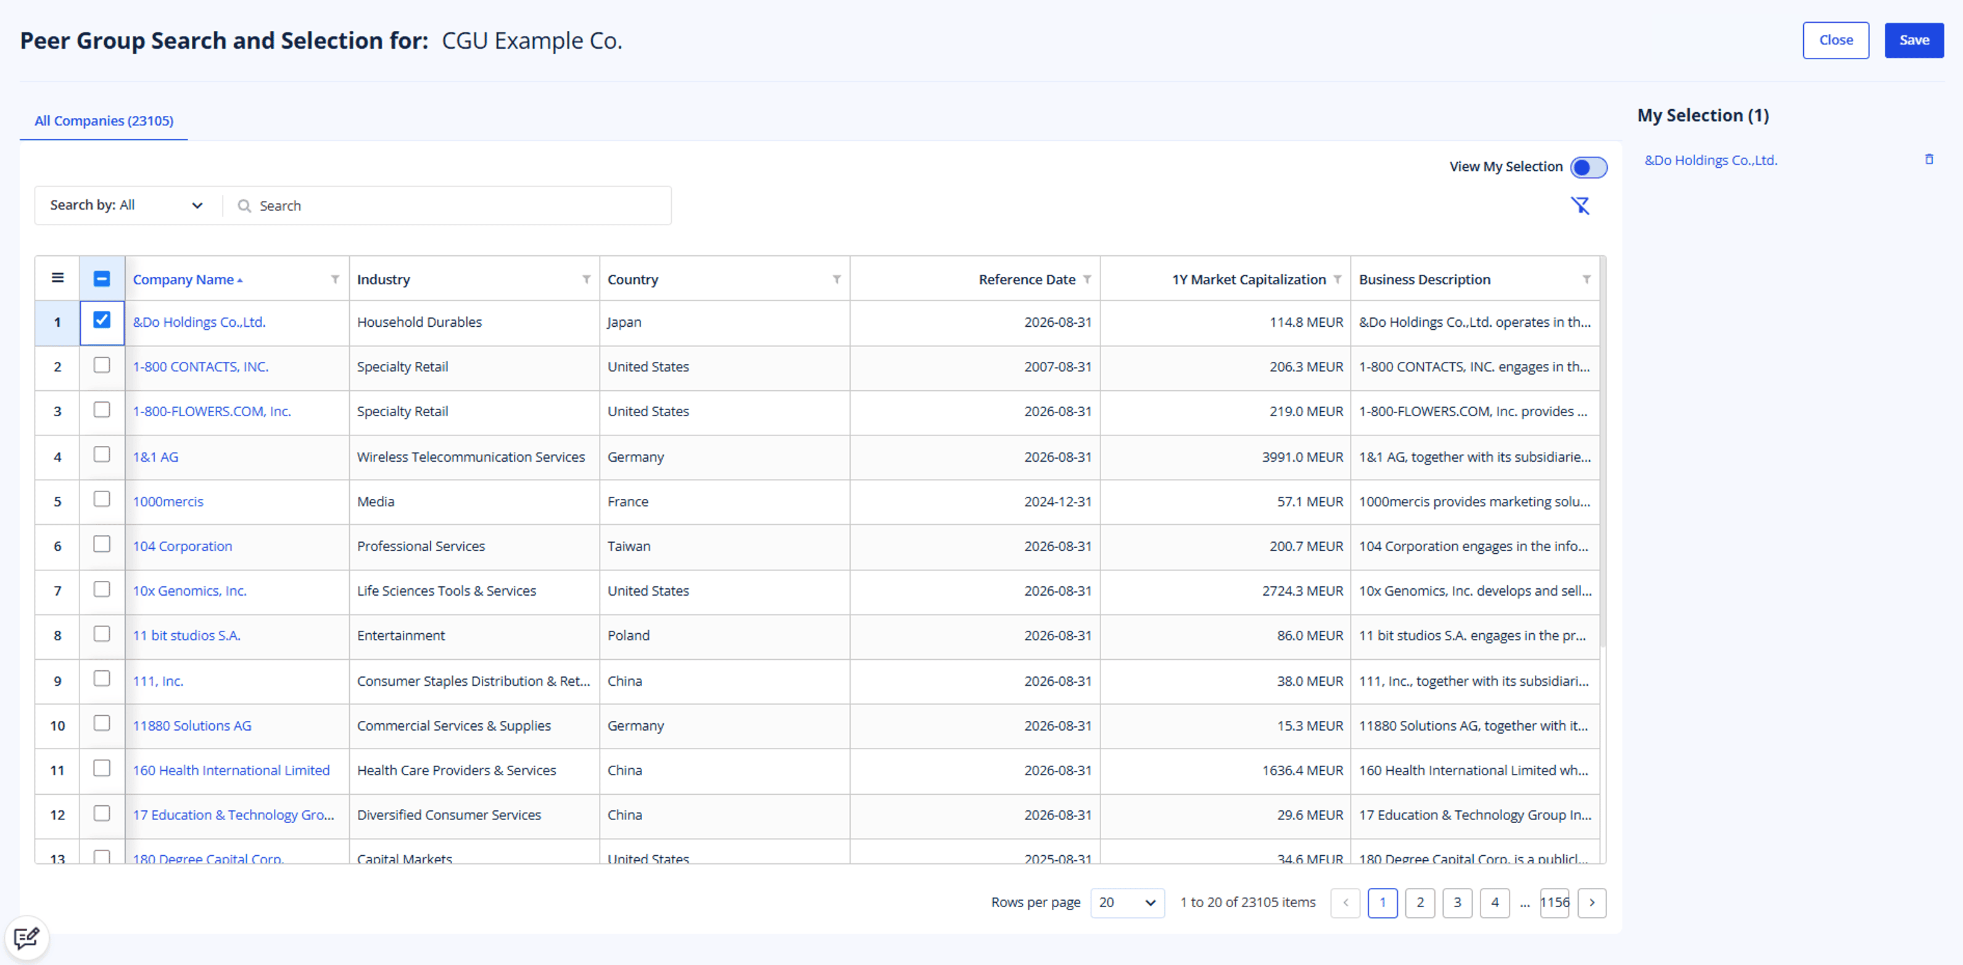
Task: Go to next page arrow
Action: 1592,903
